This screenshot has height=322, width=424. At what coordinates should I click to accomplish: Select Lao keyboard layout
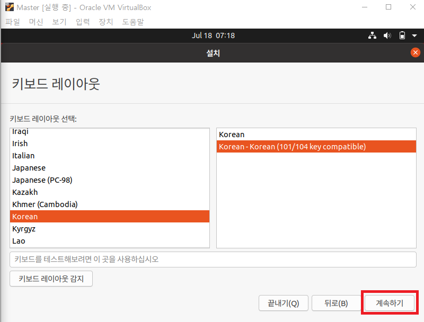click(x=110, y=240)
